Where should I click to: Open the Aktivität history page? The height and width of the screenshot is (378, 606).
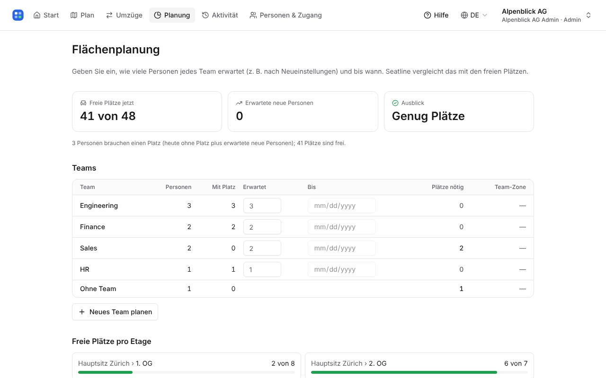(220, 15)
